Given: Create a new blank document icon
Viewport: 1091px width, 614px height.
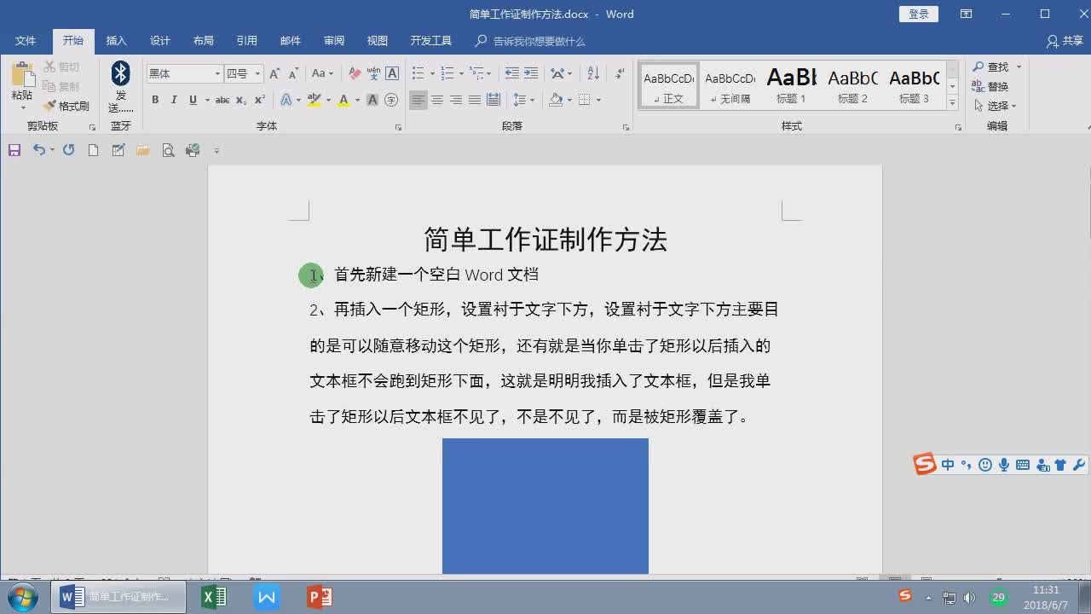Looking at the screenshot, I should [93, 150].
